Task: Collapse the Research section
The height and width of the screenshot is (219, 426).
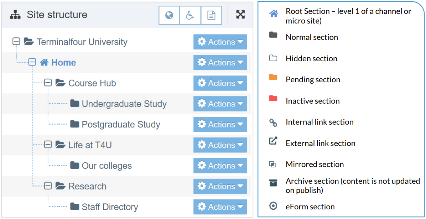Action: (x=48, y=186)
